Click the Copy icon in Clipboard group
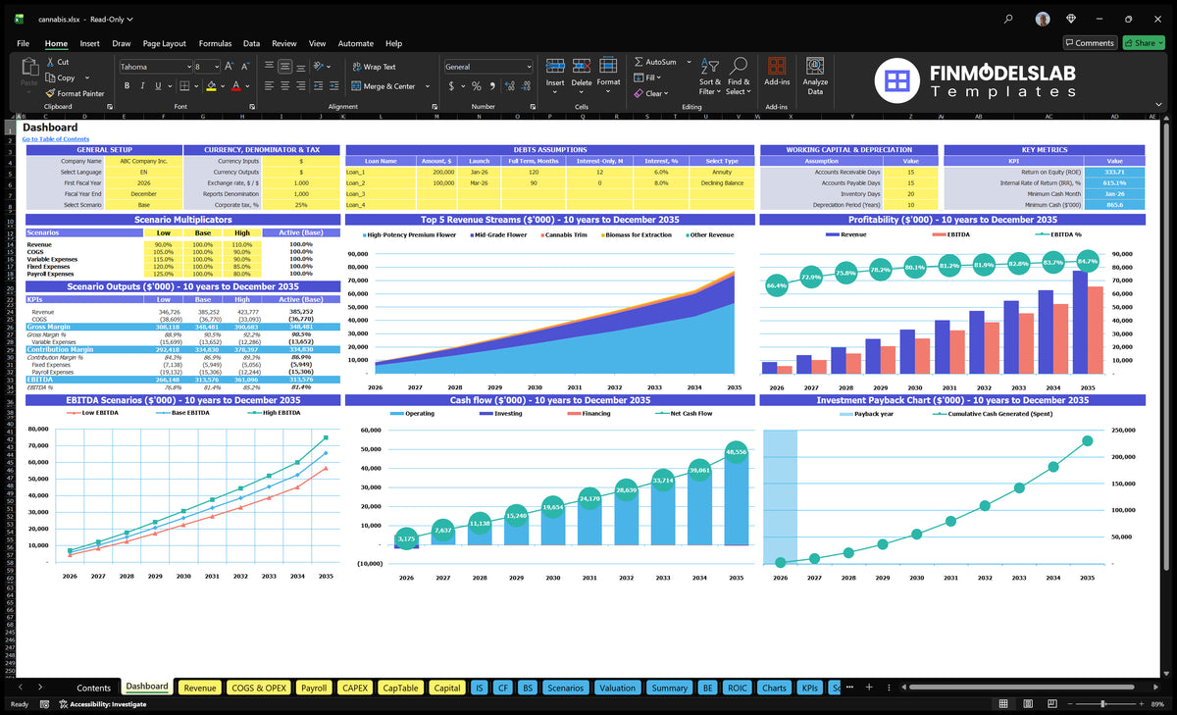 50,77
